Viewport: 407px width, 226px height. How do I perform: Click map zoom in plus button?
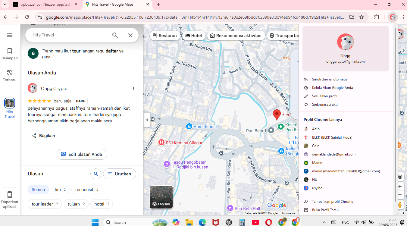(400, 187)
